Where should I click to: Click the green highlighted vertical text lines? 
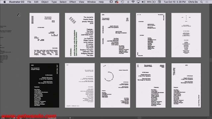pos(75,43)
